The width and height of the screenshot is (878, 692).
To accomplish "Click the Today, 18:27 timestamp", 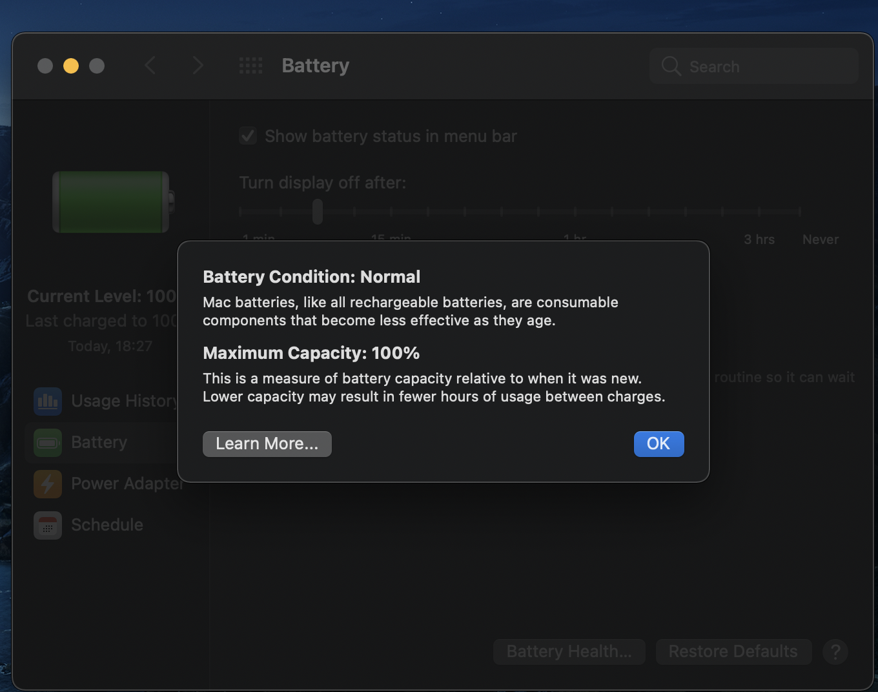I will coord(110,346).
